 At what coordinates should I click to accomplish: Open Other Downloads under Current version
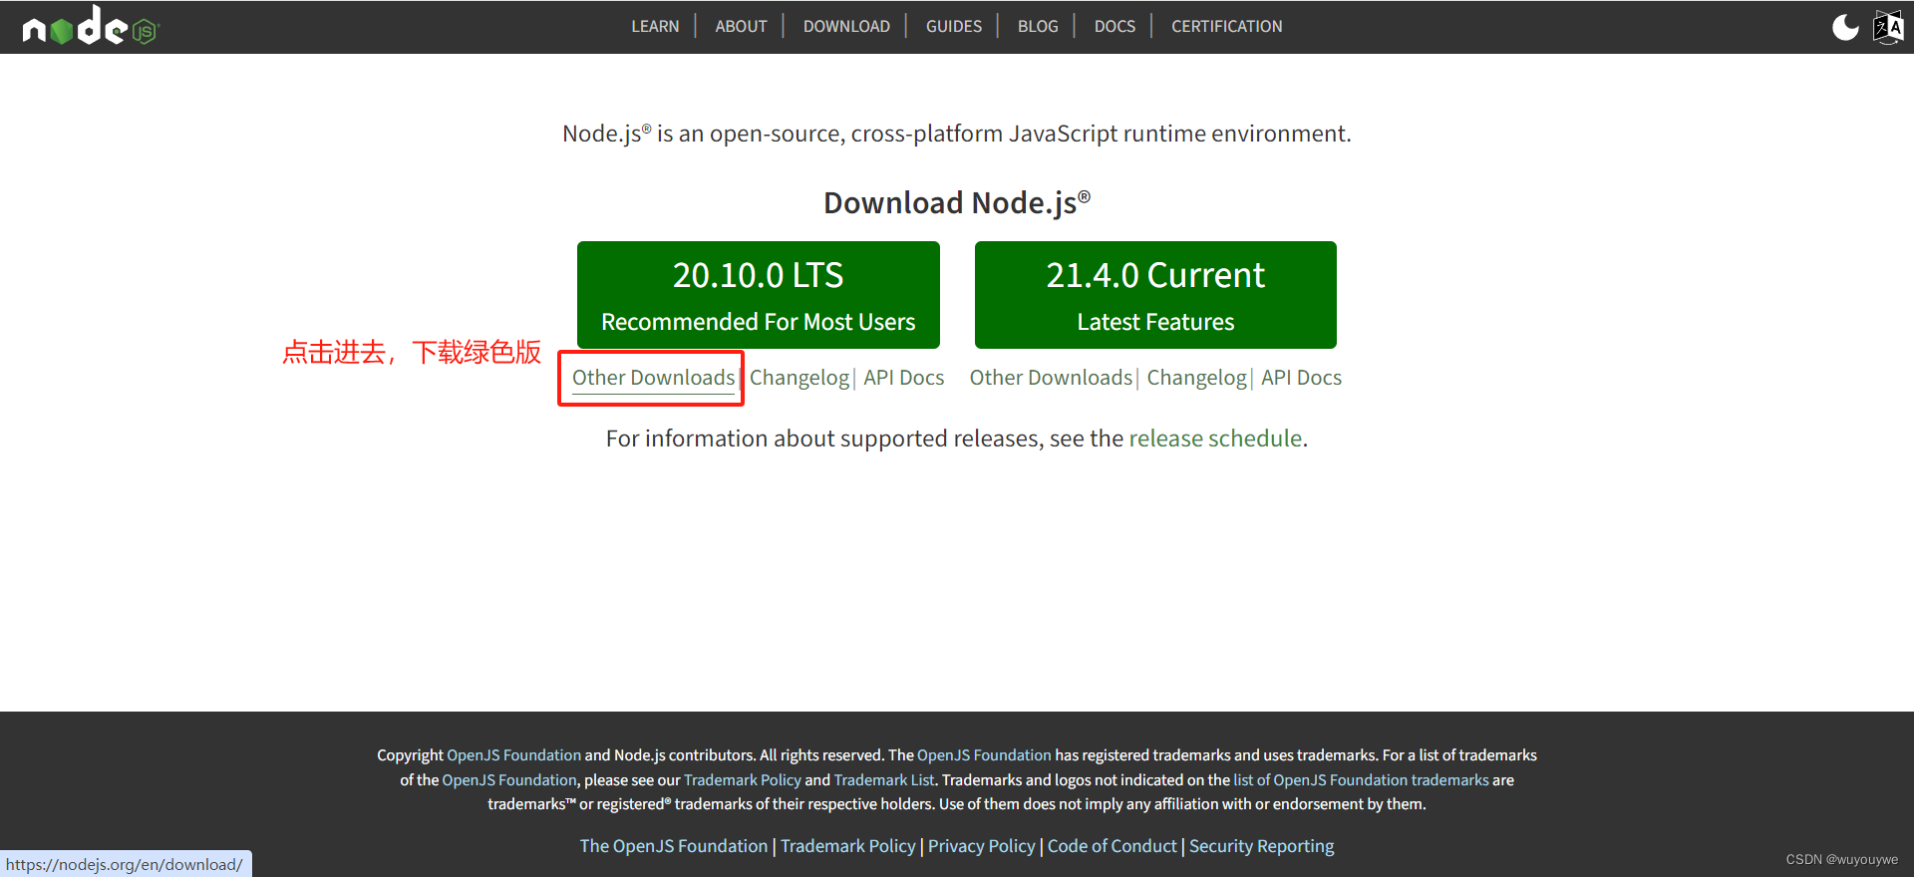pyautogui.click(x=1051, y=378)
